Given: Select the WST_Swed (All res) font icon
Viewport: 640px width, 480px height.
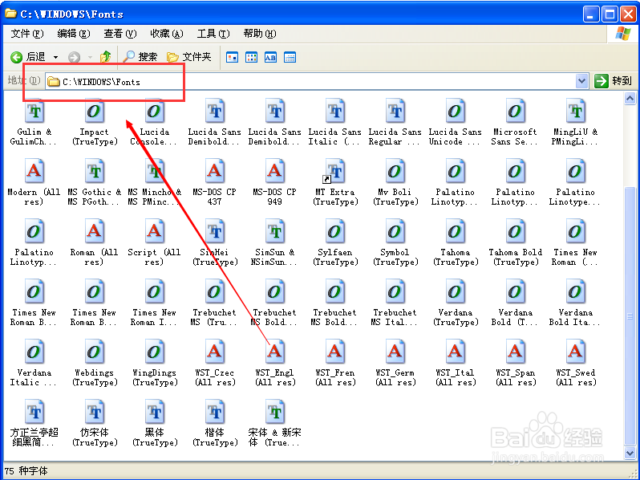Looking at the screenshot, I should (576, 352).
